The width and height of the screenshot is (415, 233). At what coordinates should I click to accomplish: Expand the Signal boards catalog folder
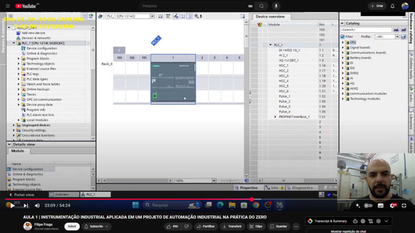(343, 48)
